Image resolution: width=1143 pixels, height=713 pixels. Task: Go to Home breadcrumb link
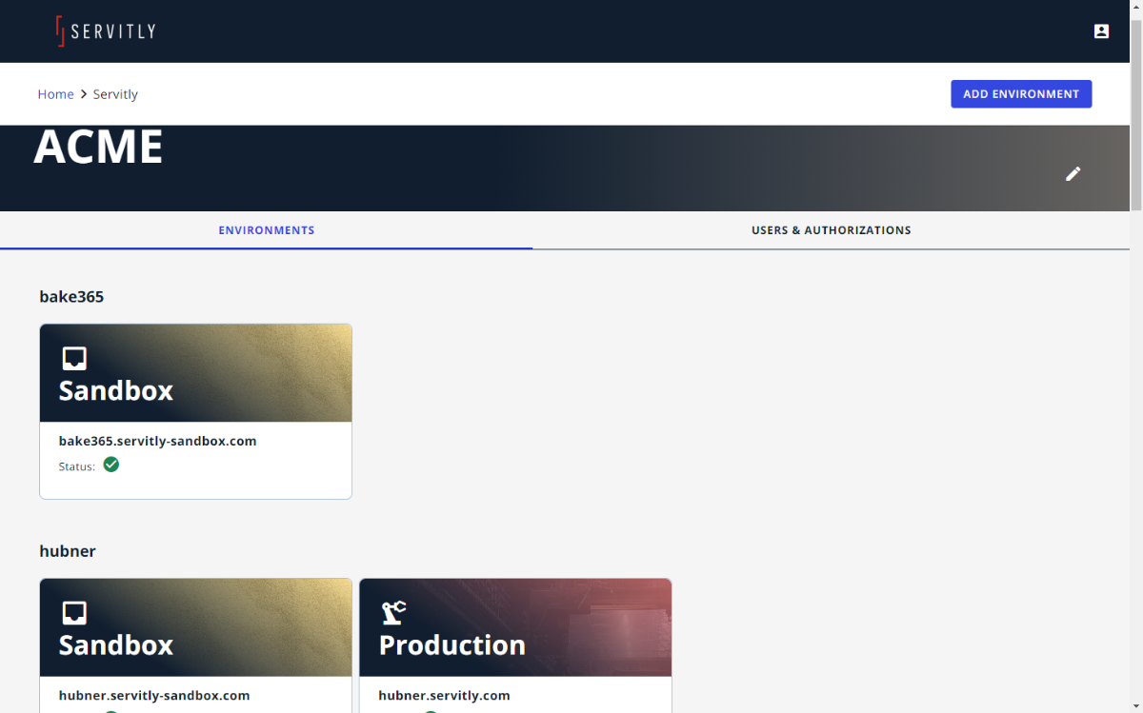[x=55, y=94]
